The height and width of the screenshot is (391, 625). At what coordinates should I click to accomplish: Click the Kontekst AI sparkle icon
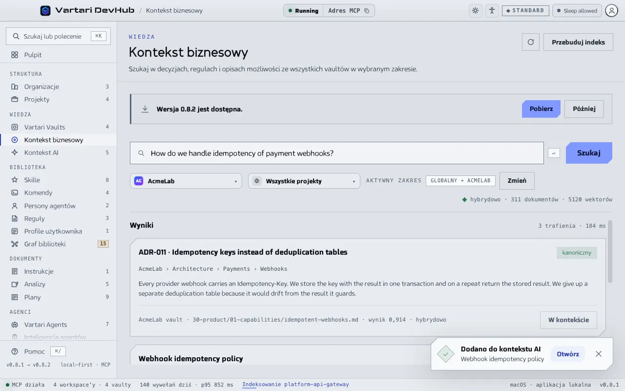[15, 152]
